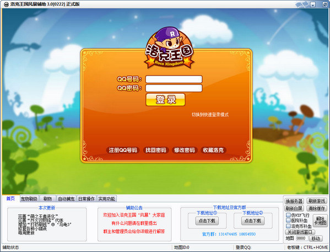Click the 地图 ID field showing 0000

[x=302, y=238]
